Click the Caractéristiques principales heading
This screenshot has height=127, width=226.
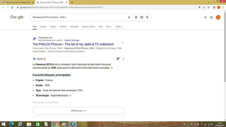[51, 75]
